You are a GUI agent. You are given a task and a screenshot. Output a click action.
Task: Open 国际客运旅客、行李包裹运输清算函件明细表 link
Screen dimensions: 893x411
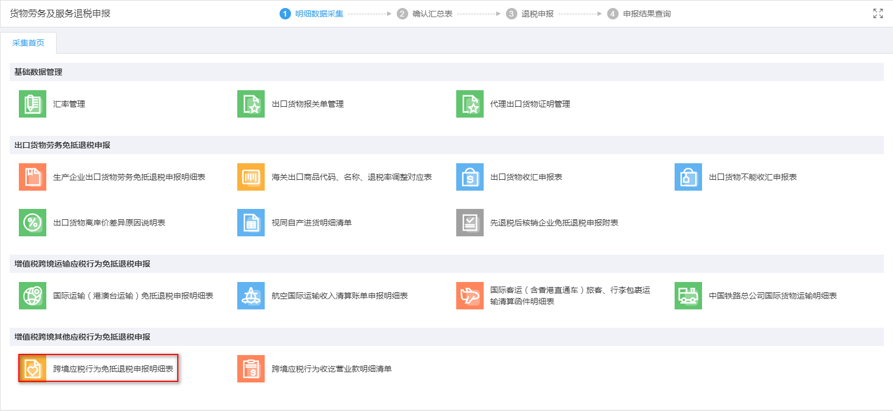point(571,296)
